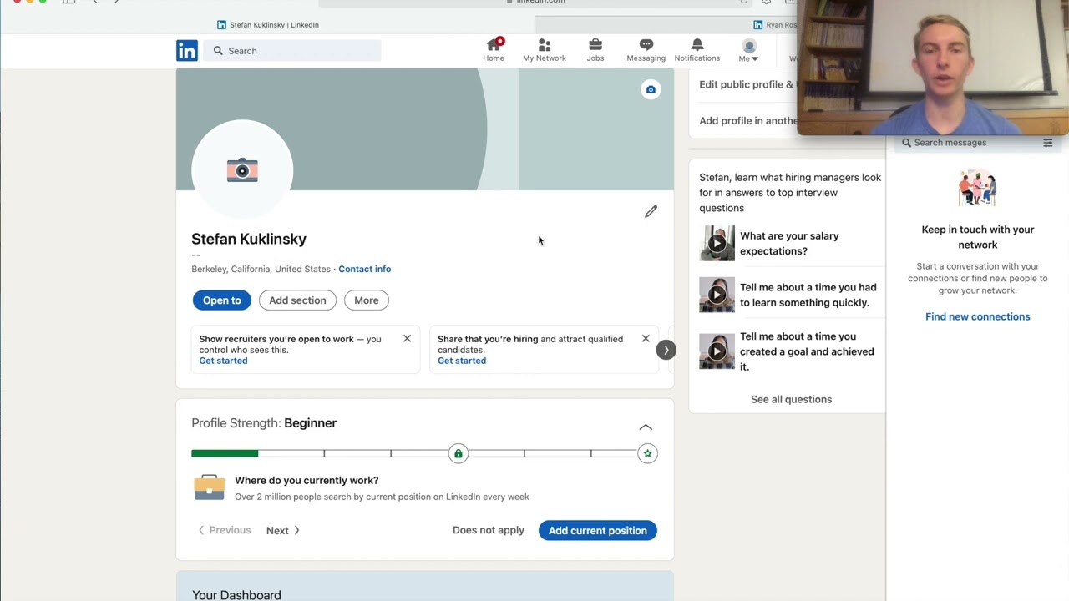
Task: Click the Stefan Kuklinsky profile name
Action: coord(249,239)
